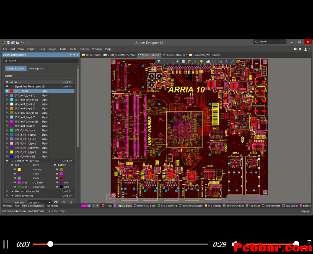Click the View Configuration panel search field
This screenshot has width=313, height=254.
click(41, 61)
